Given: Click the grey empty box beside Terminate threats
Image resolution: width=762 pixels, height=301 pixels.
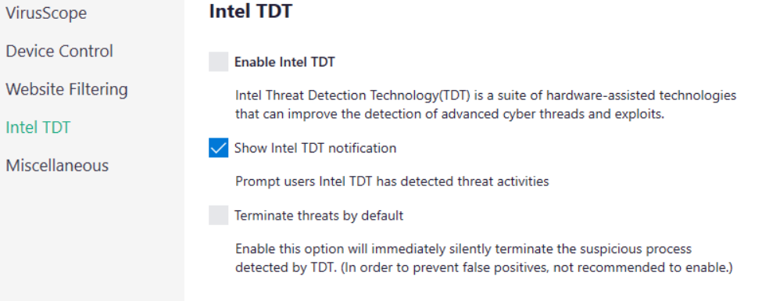Looking at the screenshot, I should tap(219, 215).
